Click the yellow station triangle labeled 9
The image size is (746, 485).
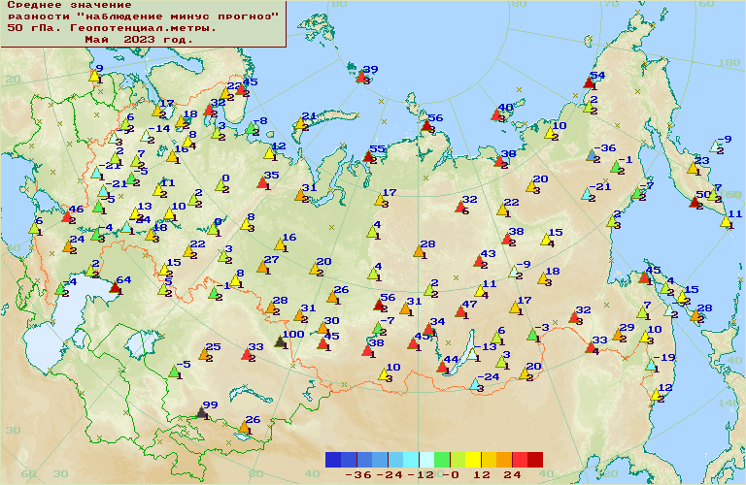click(x=94, y=75)
